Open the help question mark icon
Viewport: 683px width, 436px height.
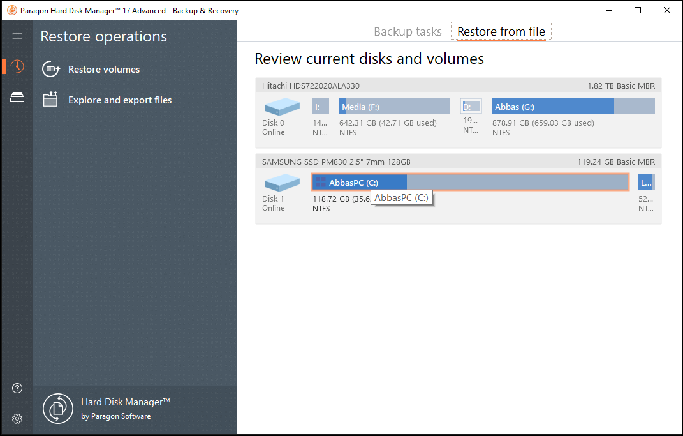pos(17,388)
